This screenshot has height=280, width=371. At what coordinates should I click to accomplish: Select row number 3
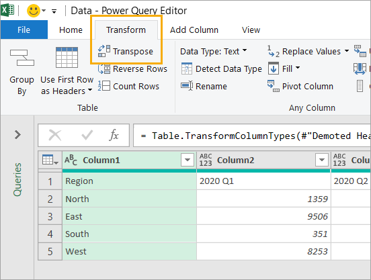[50, 216]
